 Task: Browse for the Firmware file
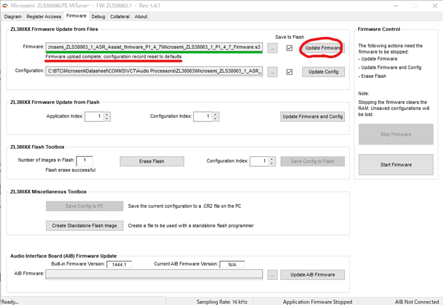(x=273, y=48)
